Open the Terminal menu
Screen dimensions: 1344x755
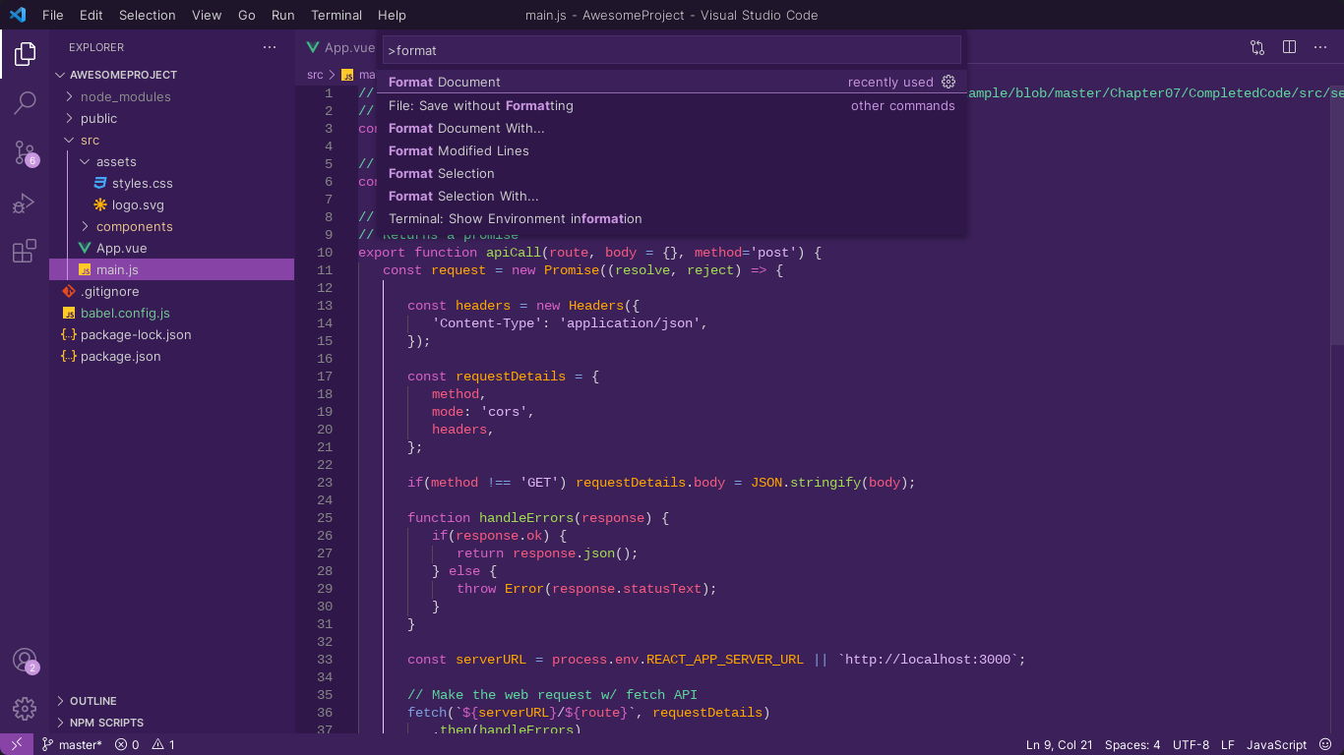336,15
